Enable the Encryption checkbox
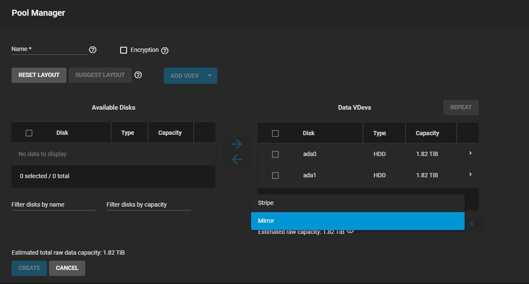529x284 pixels. tap(124, 50)
